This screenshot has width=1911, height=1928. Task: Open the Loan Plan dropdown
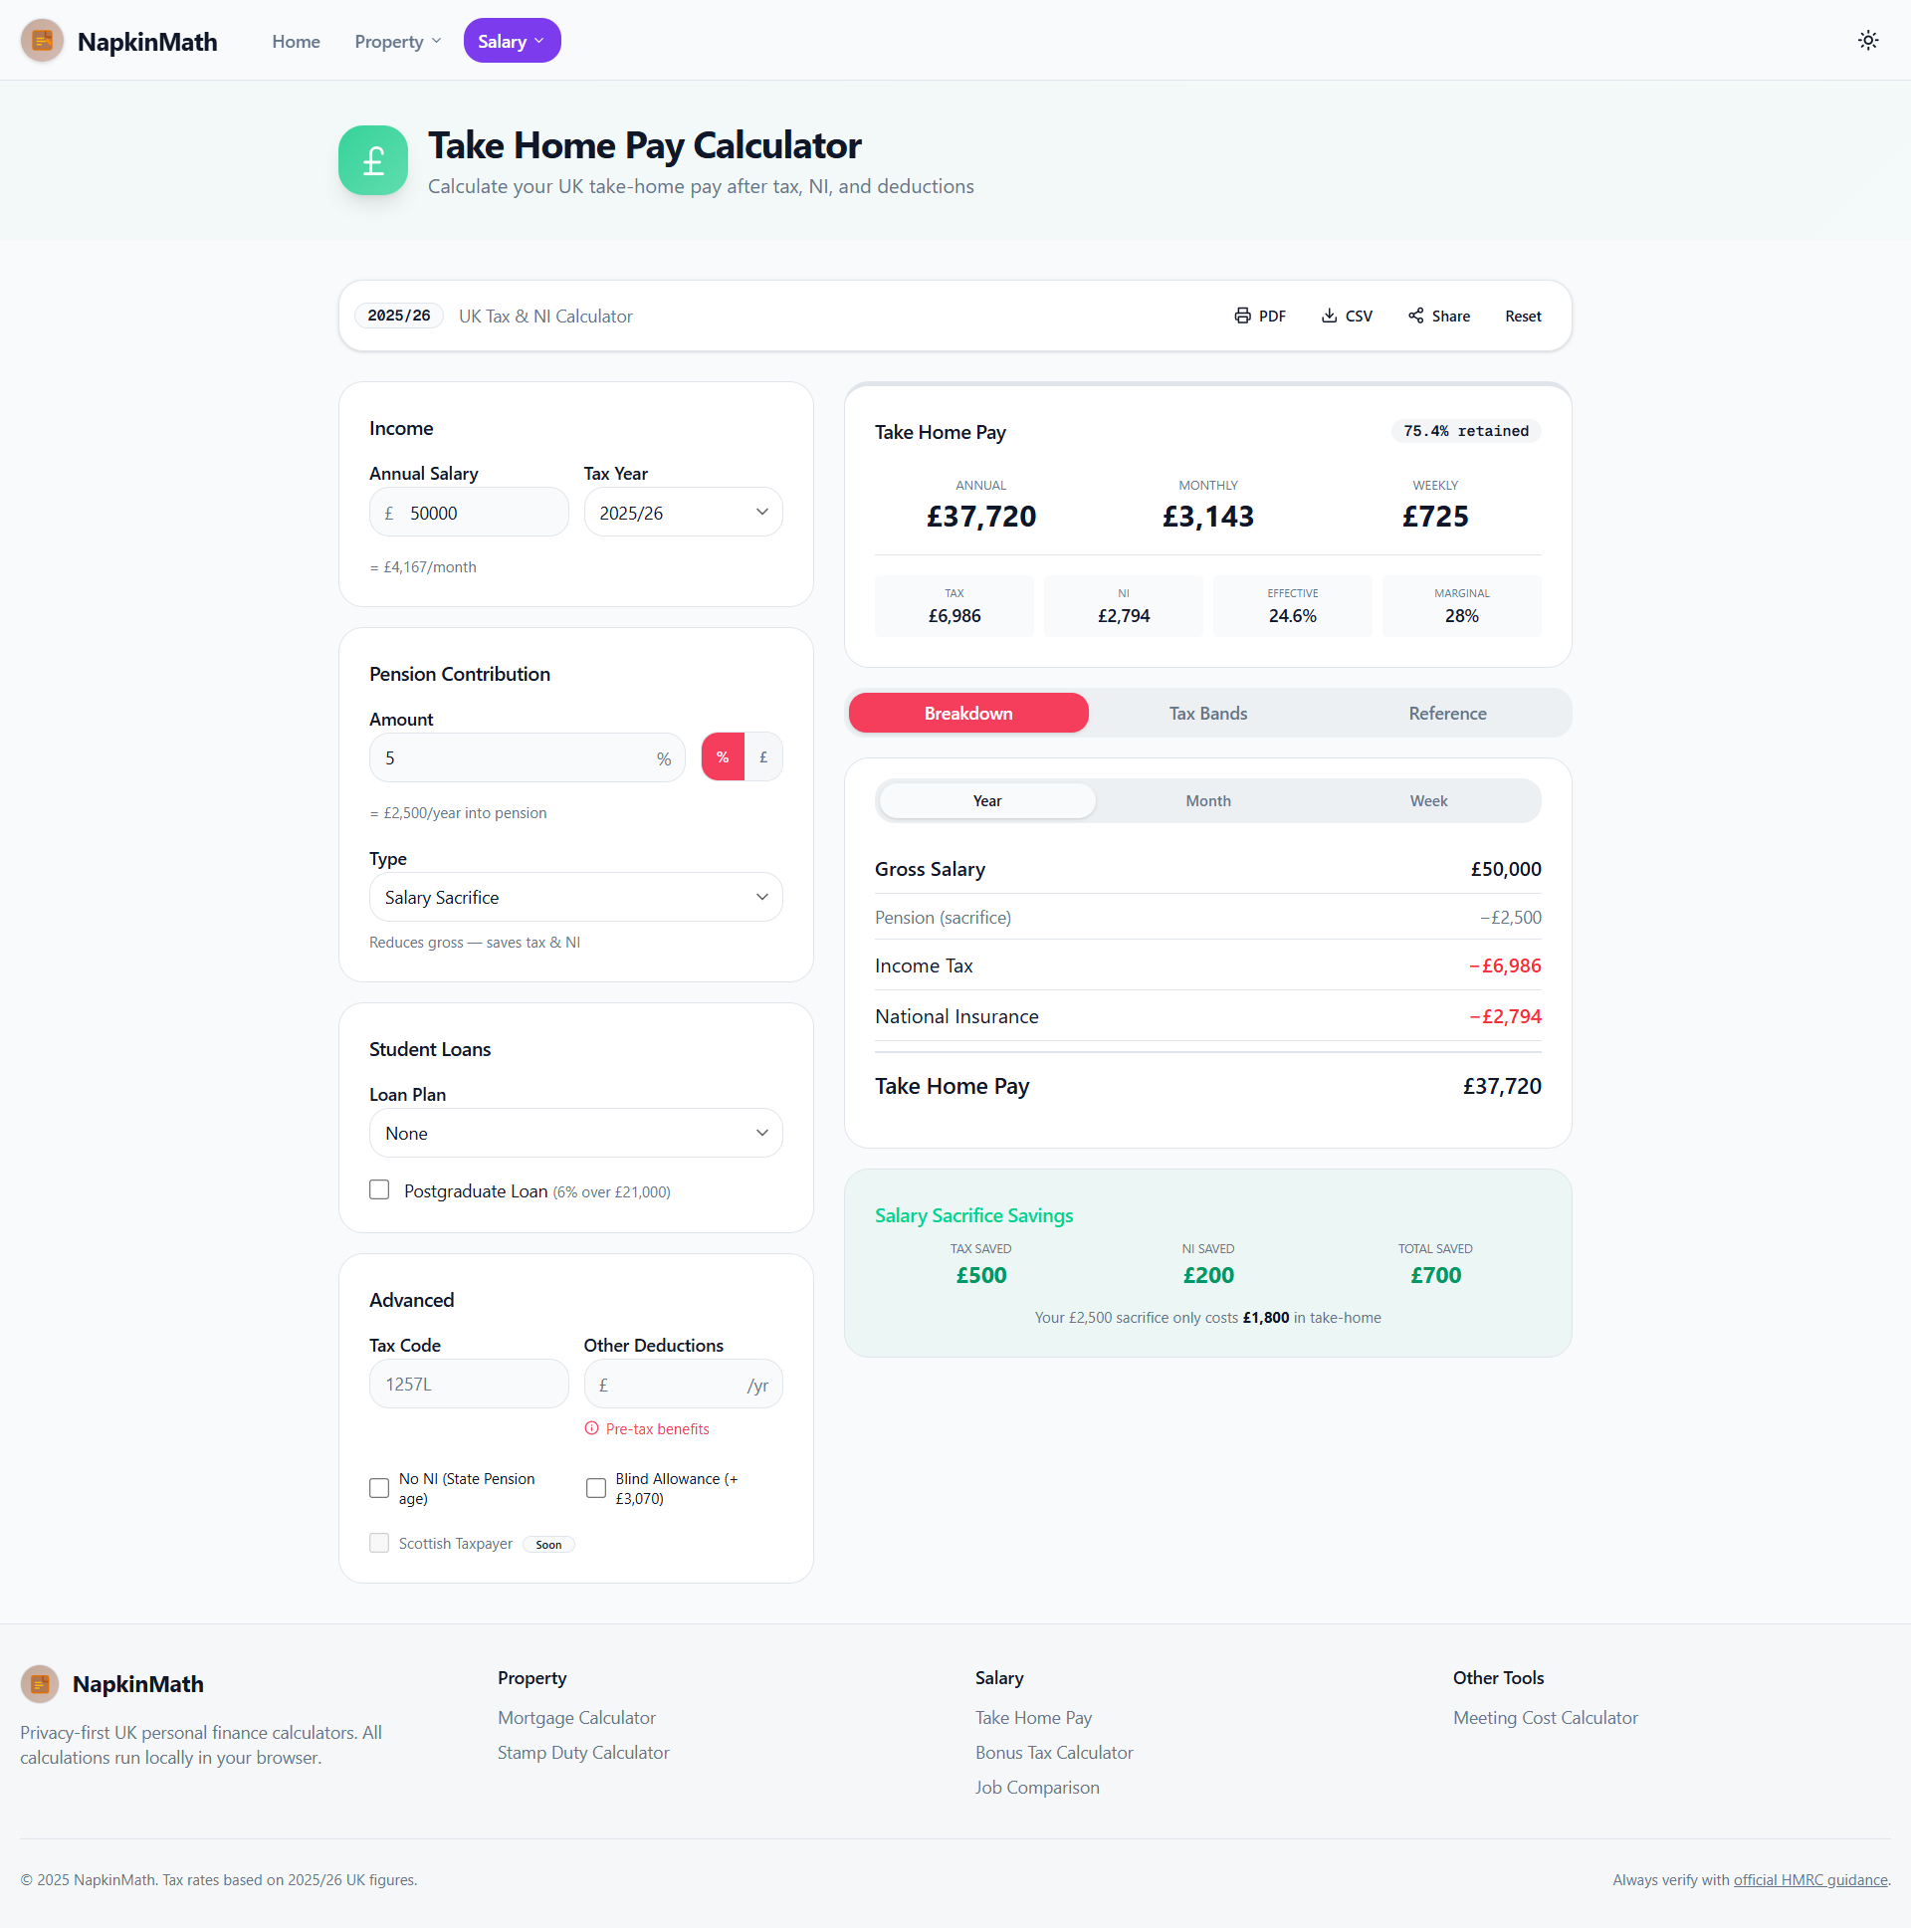[x=576, y=1133]
